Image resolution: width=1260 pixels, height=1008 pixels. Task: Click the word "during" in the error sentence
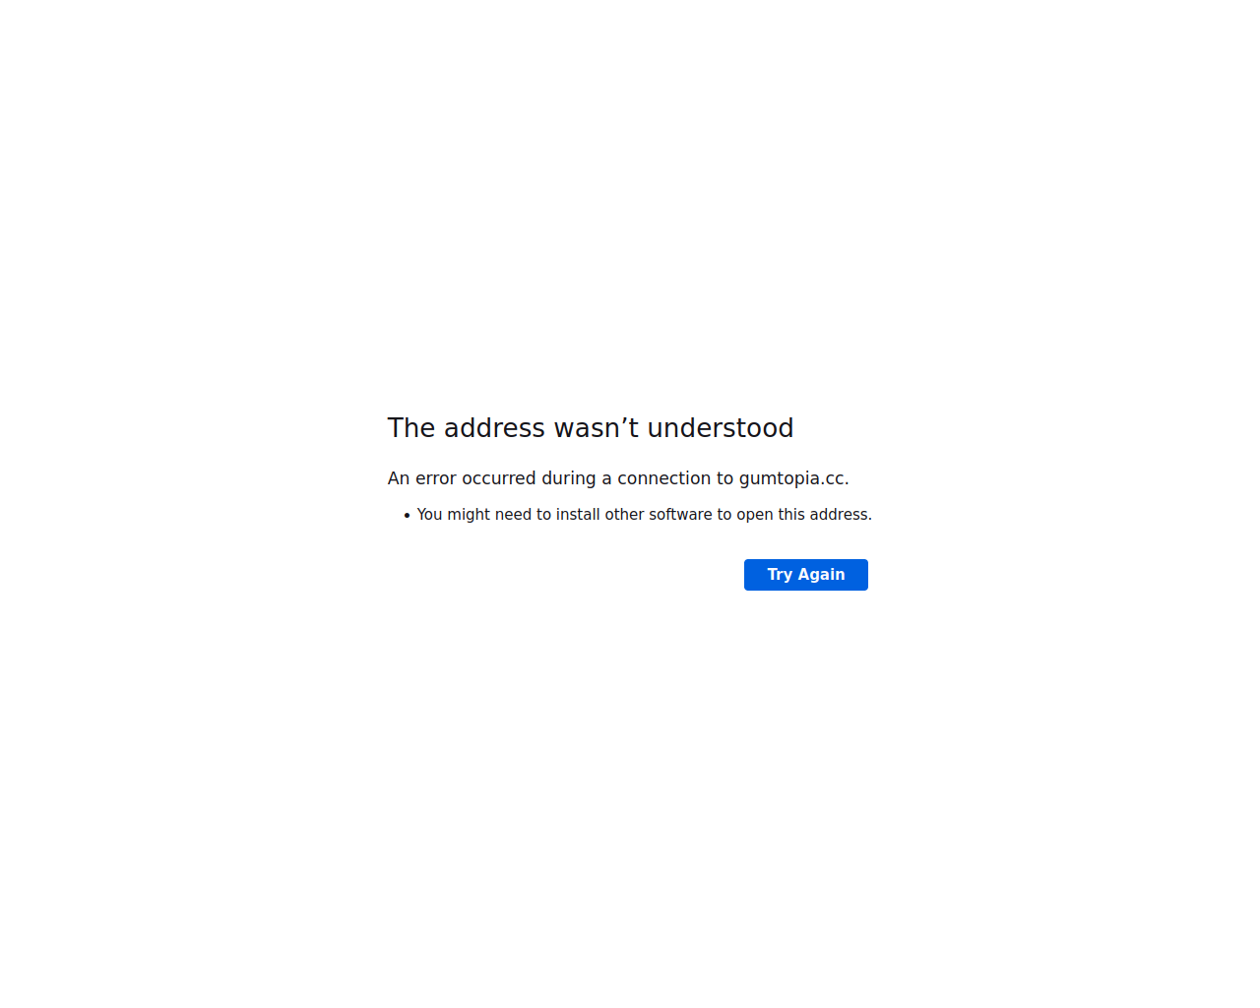coord(569,478)
